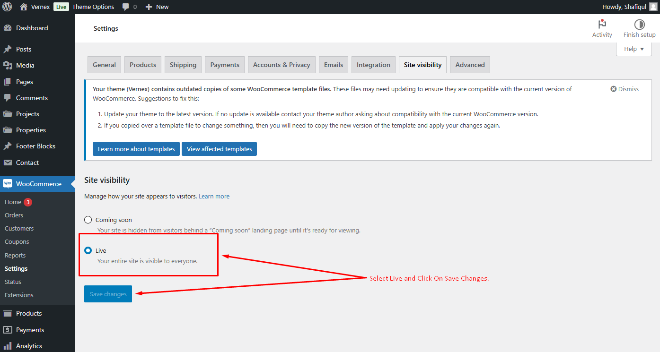This screenshot has height=352, width=660.
Task: Open WooCommerce Home submenu item
Action: (x=13, y=202)
